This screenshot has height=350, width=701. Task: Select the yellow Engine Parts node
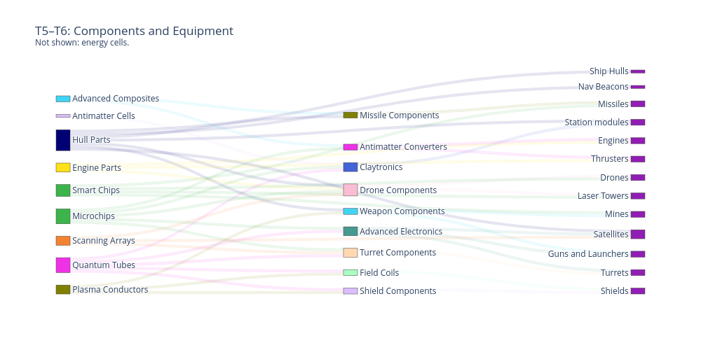63,168
